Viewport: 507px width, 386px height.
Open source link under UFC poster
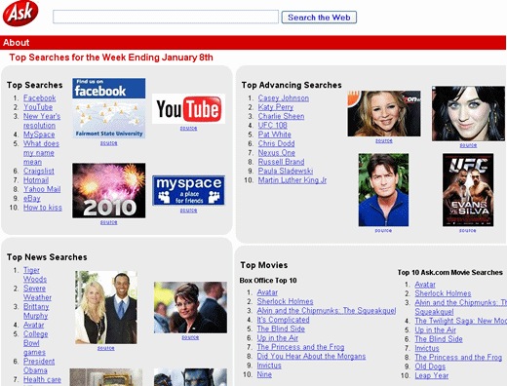coord(468,230)
